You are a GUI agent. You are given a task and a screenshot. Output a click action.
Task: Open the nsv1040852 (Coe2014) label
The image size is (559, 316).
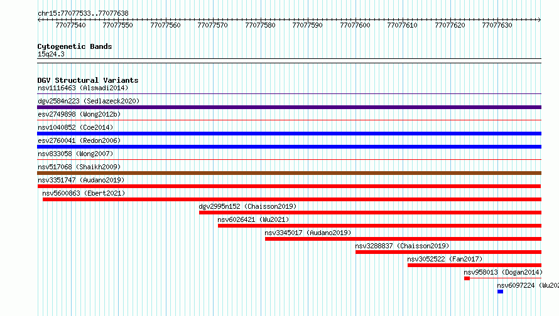click(x=75, y=127)
